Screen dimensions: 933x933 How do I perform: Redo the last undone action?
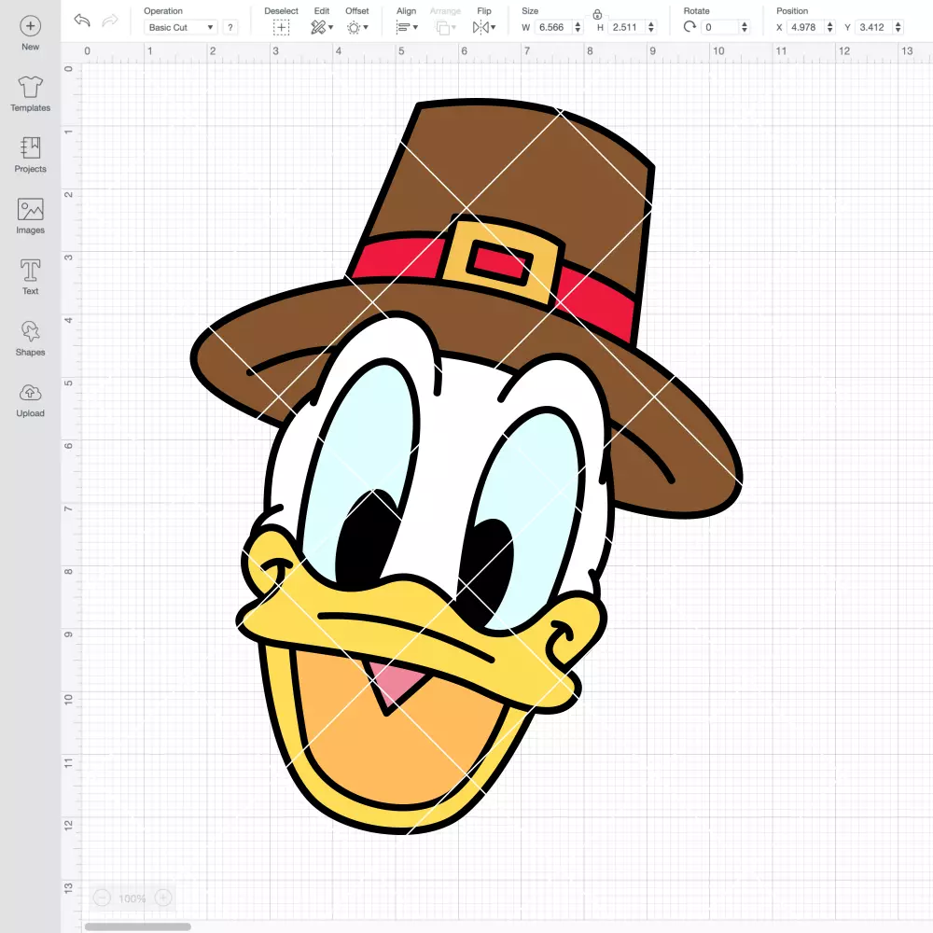(x=109, y=21)
